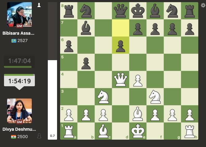Viewport: 206px width, 147px height.
Task: Click the empty d1 square
Action: tap(121, 131)
